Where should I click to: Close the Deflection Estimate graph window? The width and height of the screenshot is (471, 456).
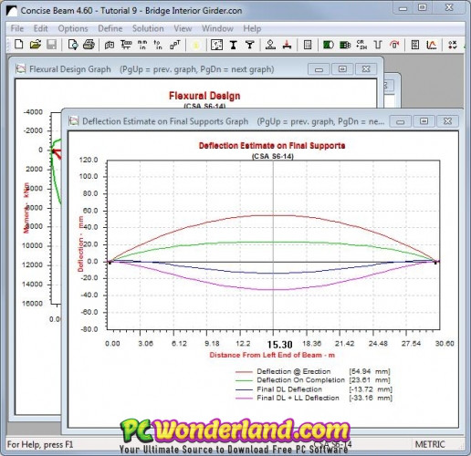447,121
